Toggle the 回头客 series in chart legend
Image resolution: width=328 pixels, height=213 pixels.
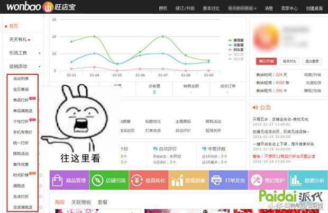[x=236, y=50]
